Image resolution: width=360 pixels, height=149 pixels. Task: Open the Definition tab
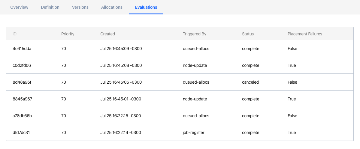pyautogui.click(x=50, y=7)
